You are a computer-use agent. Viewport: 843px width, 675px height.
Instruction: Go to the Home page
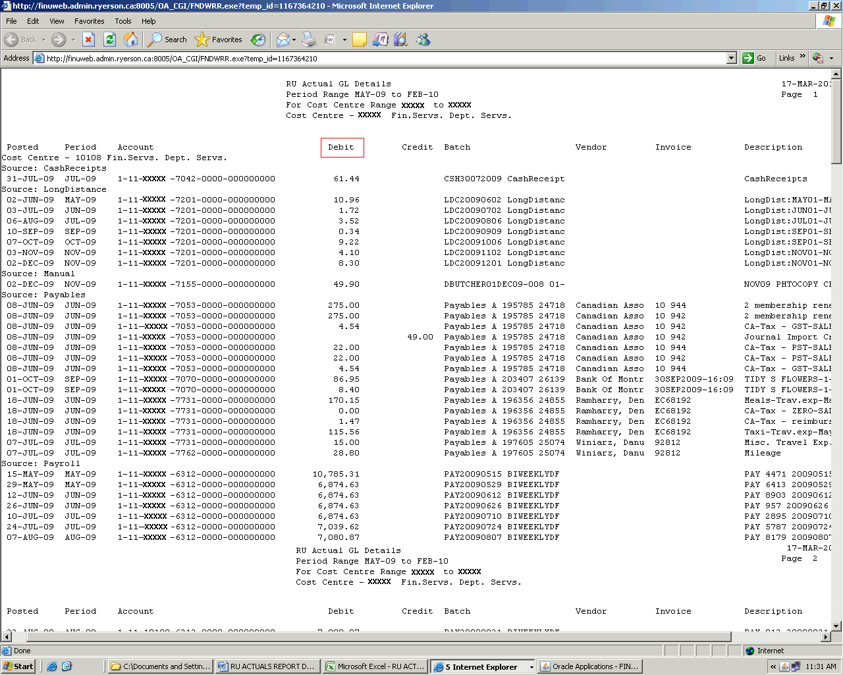pos(131,40)
